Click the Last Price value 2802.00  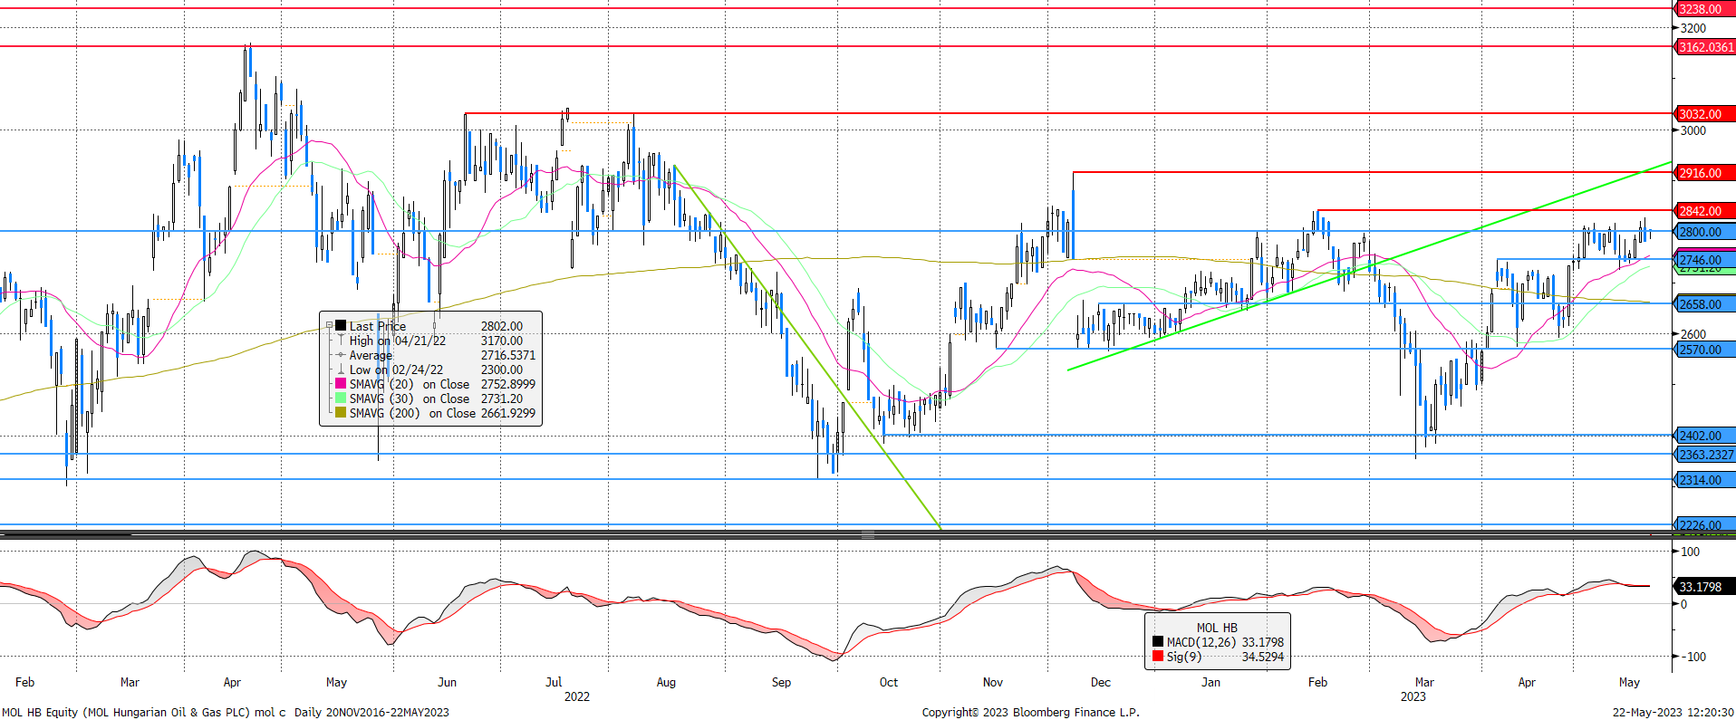(x=501, y=326)
